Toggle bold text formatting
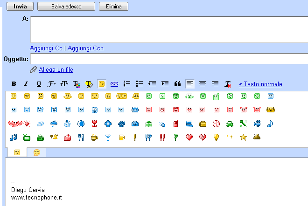The height and width of the screenshot is (206, 308). pyautogui.click(x=14, y=84)
